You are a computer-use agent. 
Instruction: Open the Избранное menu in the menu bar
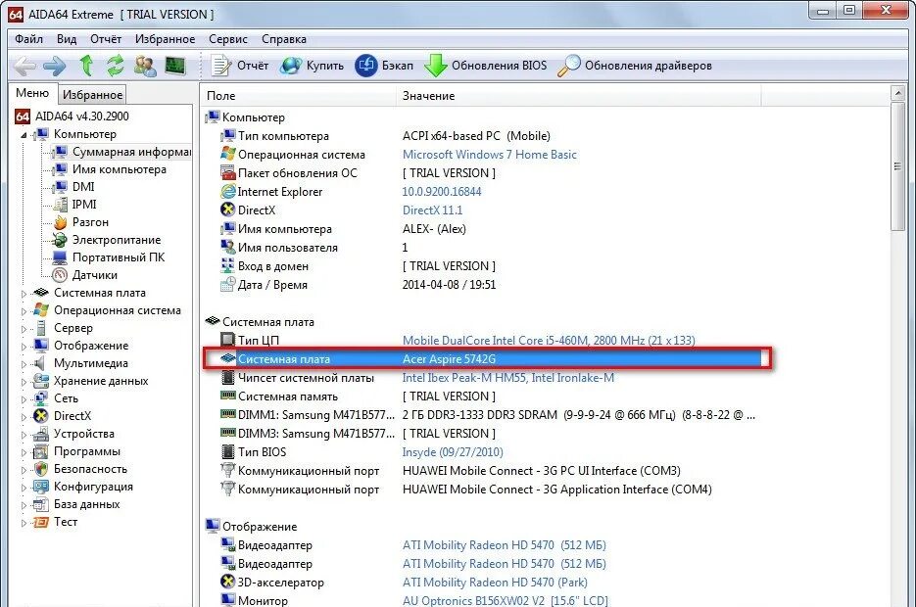coord(166,39)
